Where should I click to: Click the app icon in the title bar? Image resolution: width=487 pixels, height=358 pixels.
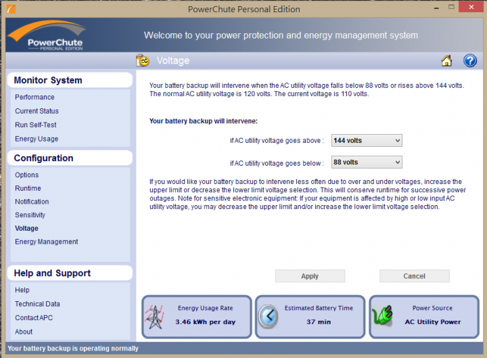(x=11, y=9)
